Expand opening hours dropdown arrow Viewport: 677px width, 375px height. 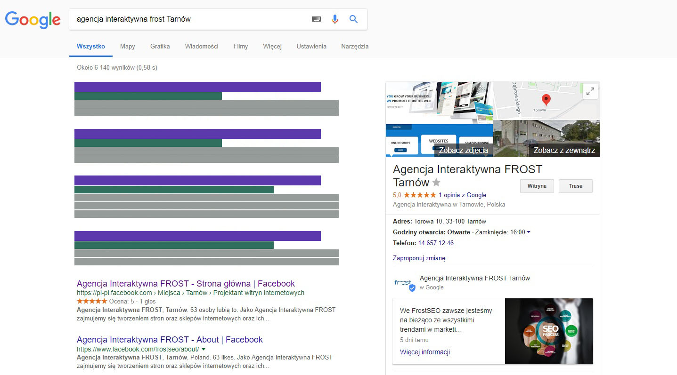pyautogui.click(x=529, y=232)
